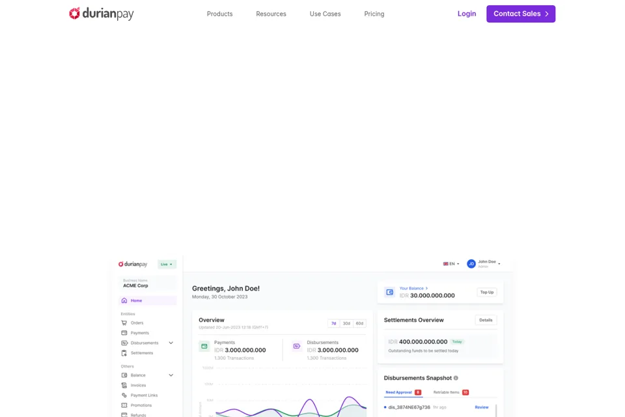
Task: Click the red 10 badge on Retriable Items
Action: coord(465,392)
